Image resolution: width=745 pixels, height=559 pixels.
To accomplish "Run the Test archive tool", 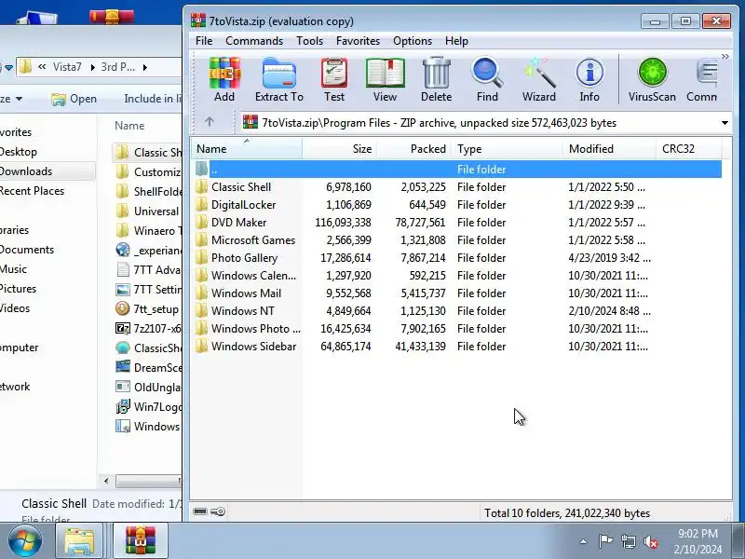I will pyautogui.click(x=334, y=80).
